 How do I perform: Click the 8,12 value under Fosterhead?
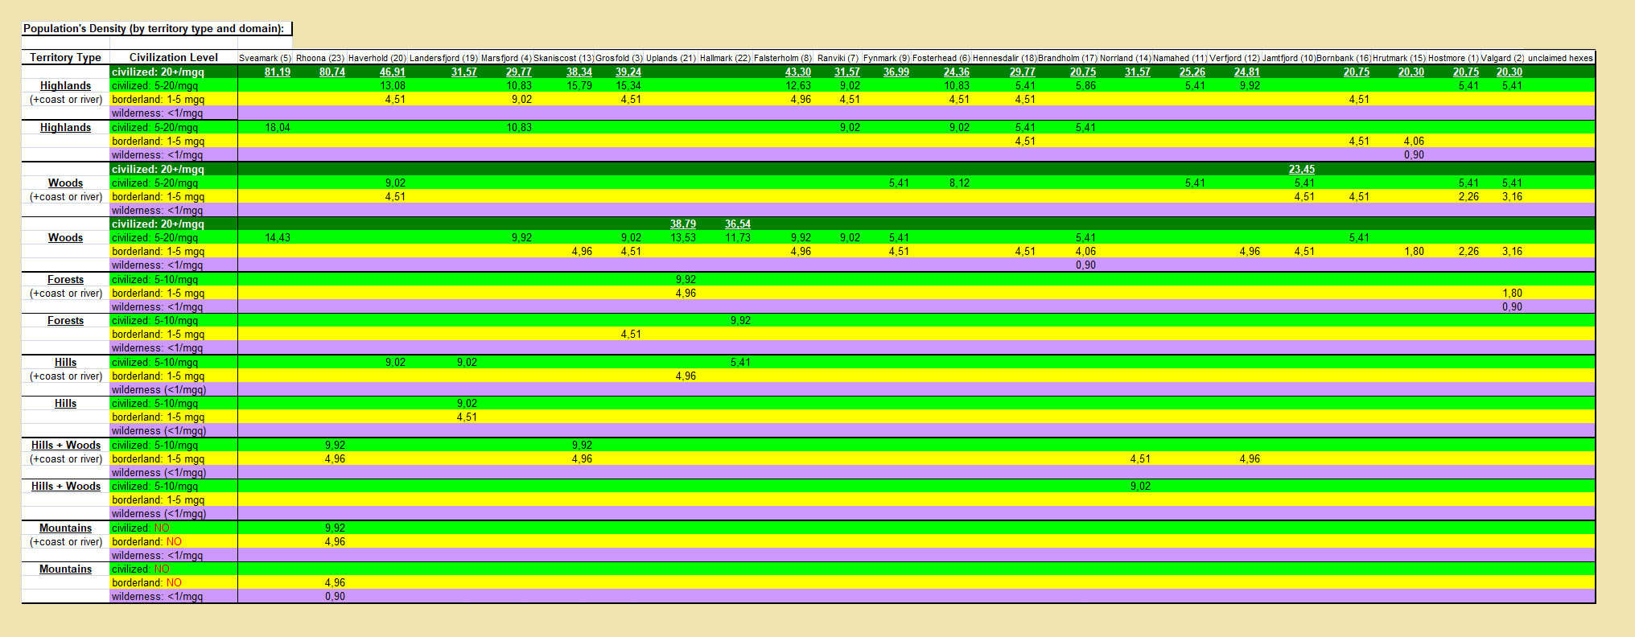click(x=959, y=183)
